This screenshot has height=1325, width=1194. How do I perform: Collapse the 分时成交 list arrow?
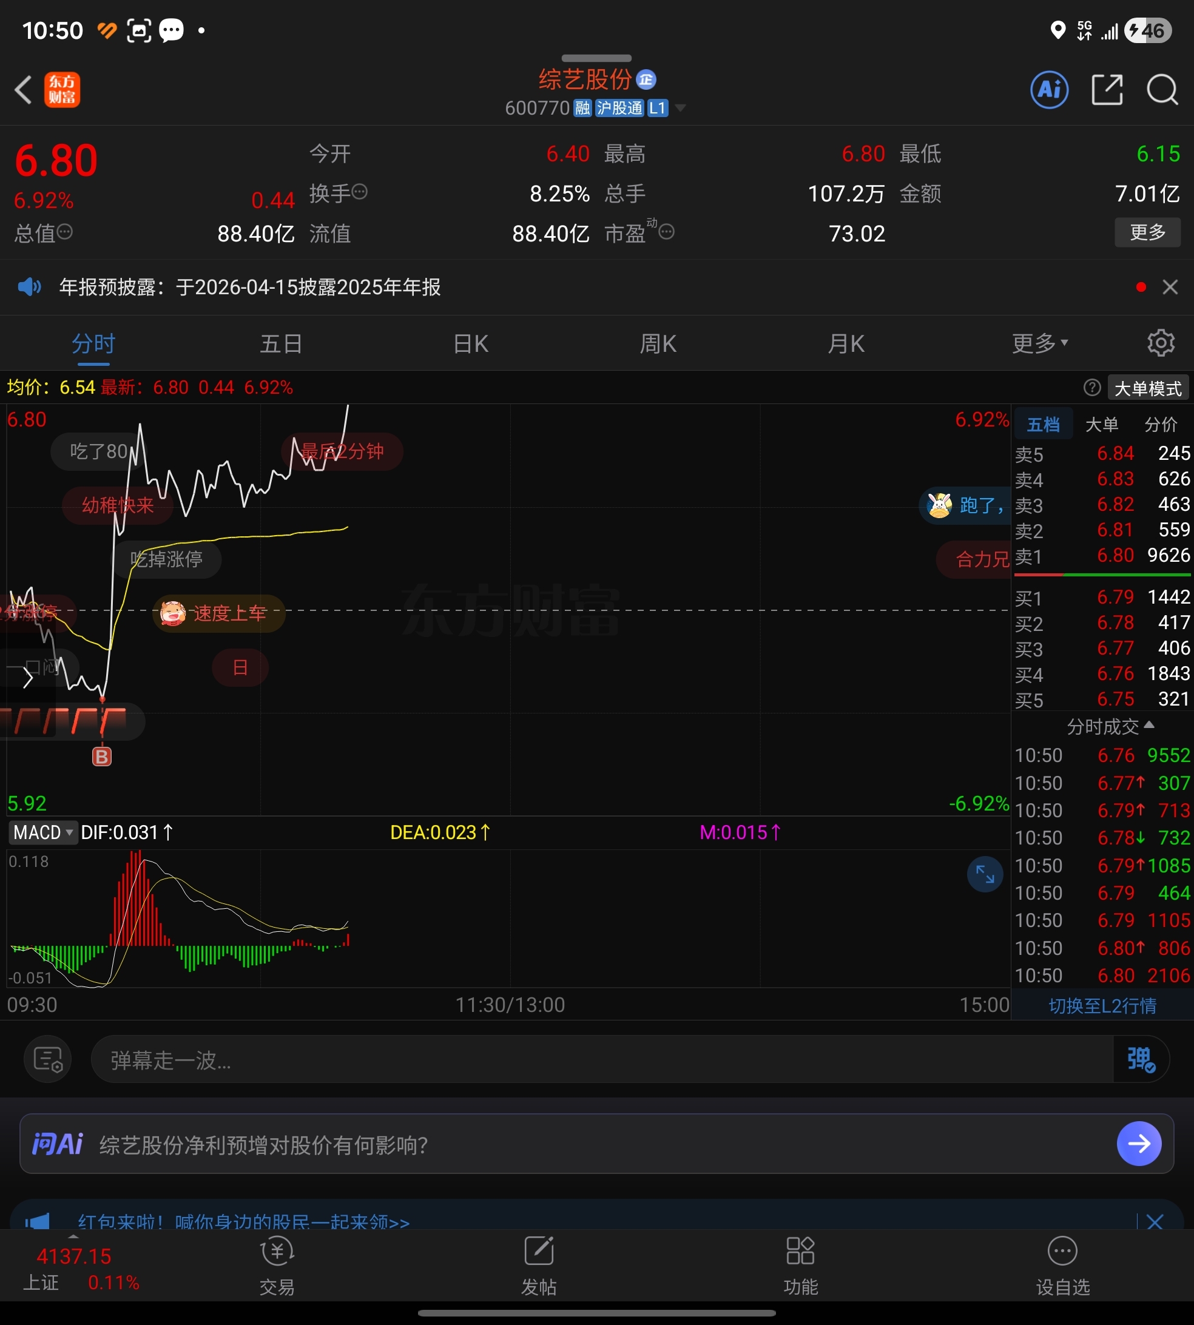[1148, 726]
